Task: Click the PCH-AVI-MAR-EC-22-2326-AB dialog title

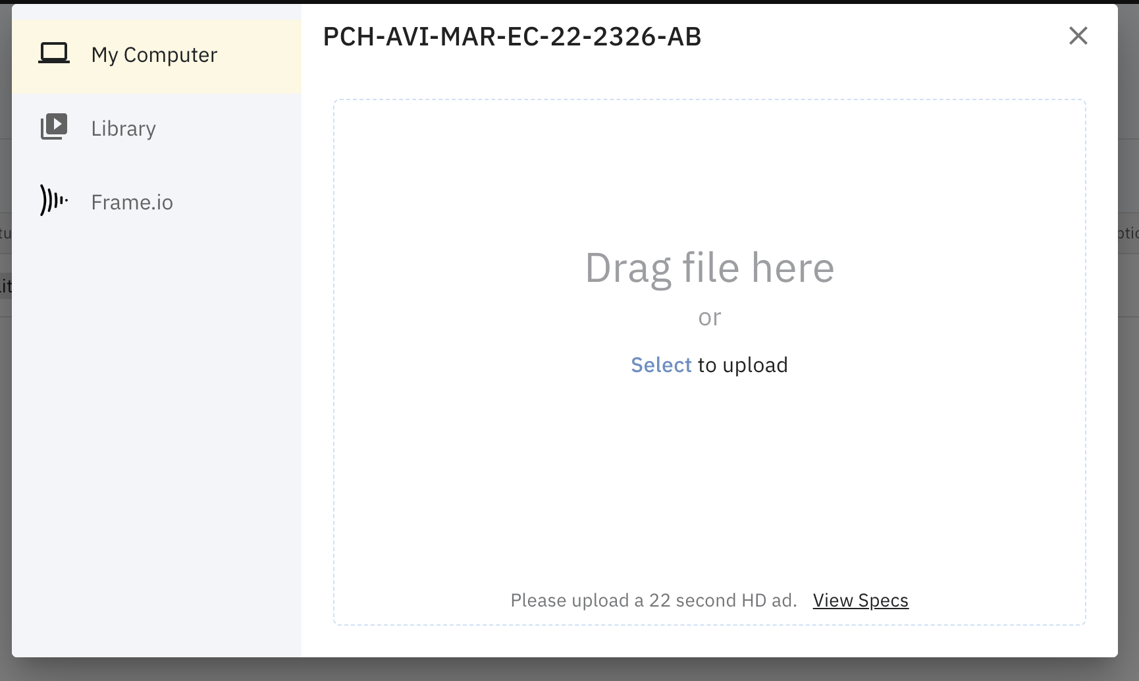Action: 512,37
